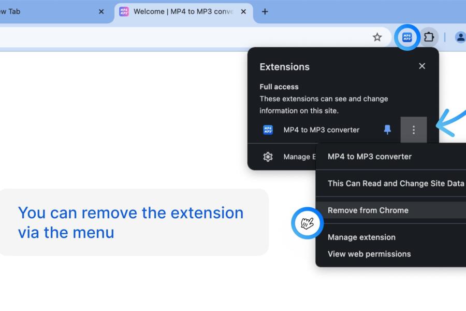Click inside the address bar
Screen dimensions: 466x311
pos(181,37)
